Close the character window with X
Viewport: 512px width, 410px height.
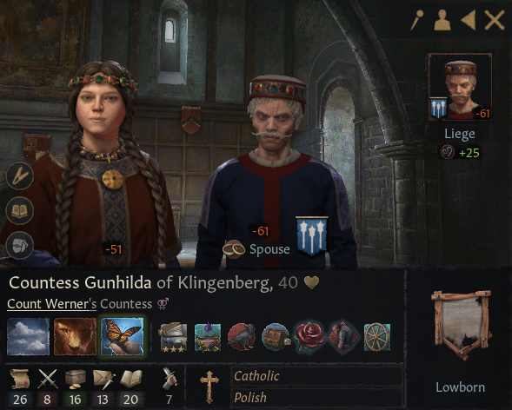pyautogui.click(x=494, y=20)
